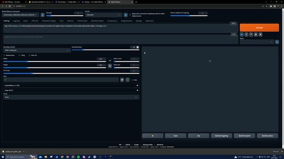This screenshot has width=284, height=159.
Task: Adjust the Sampling steps slider
Action: 106,50
